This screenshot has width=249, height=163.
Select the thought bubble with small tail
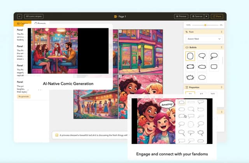tap(214, 56)
